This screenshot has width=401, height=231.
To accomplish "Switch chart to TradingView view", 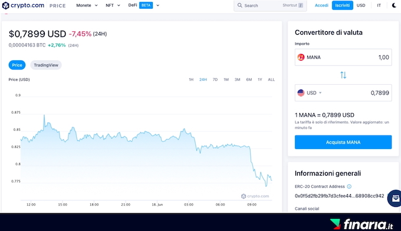I will pos(46,65).
